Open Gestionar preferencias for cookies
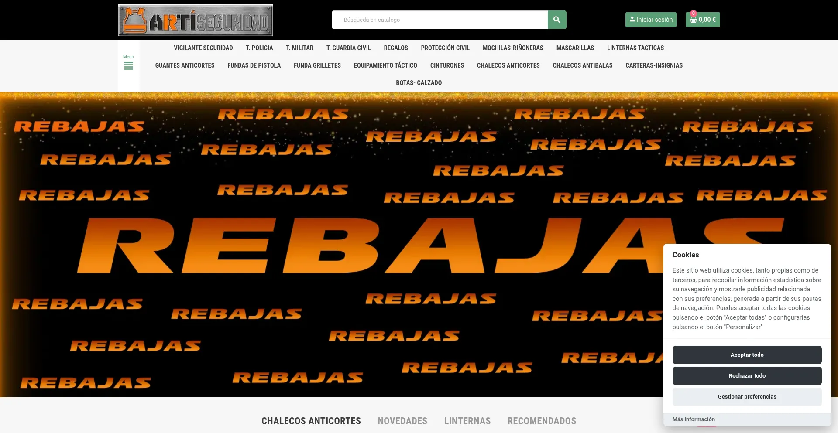Viewport: 838px width, 433px height. (747, 396)
